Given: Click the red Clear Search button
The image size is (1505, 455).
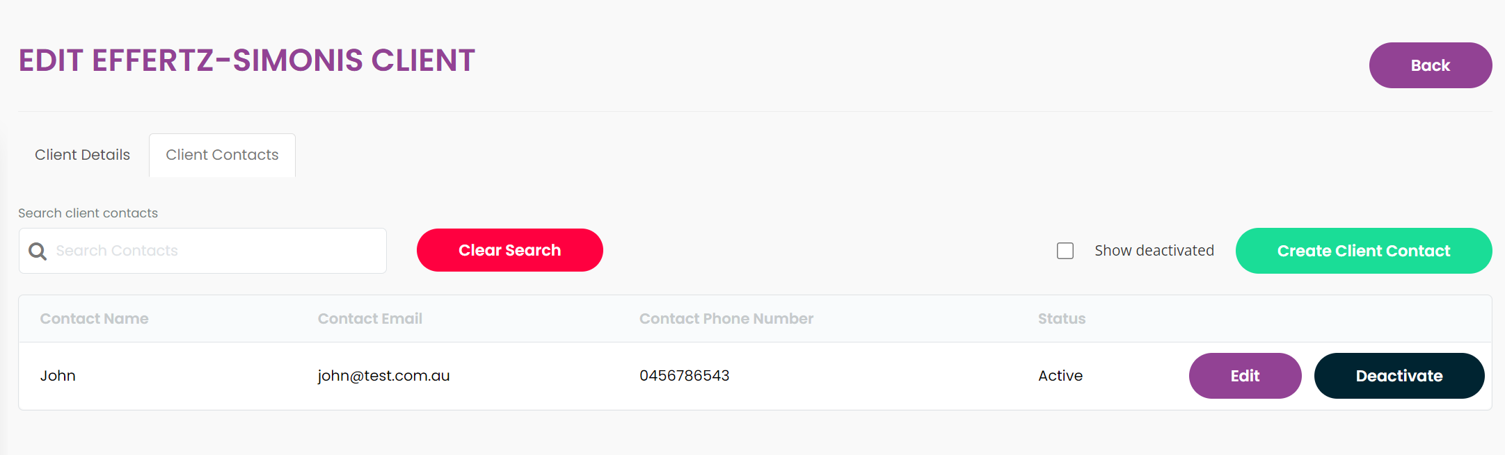Looking at the screenshot, I should [509, 250].
